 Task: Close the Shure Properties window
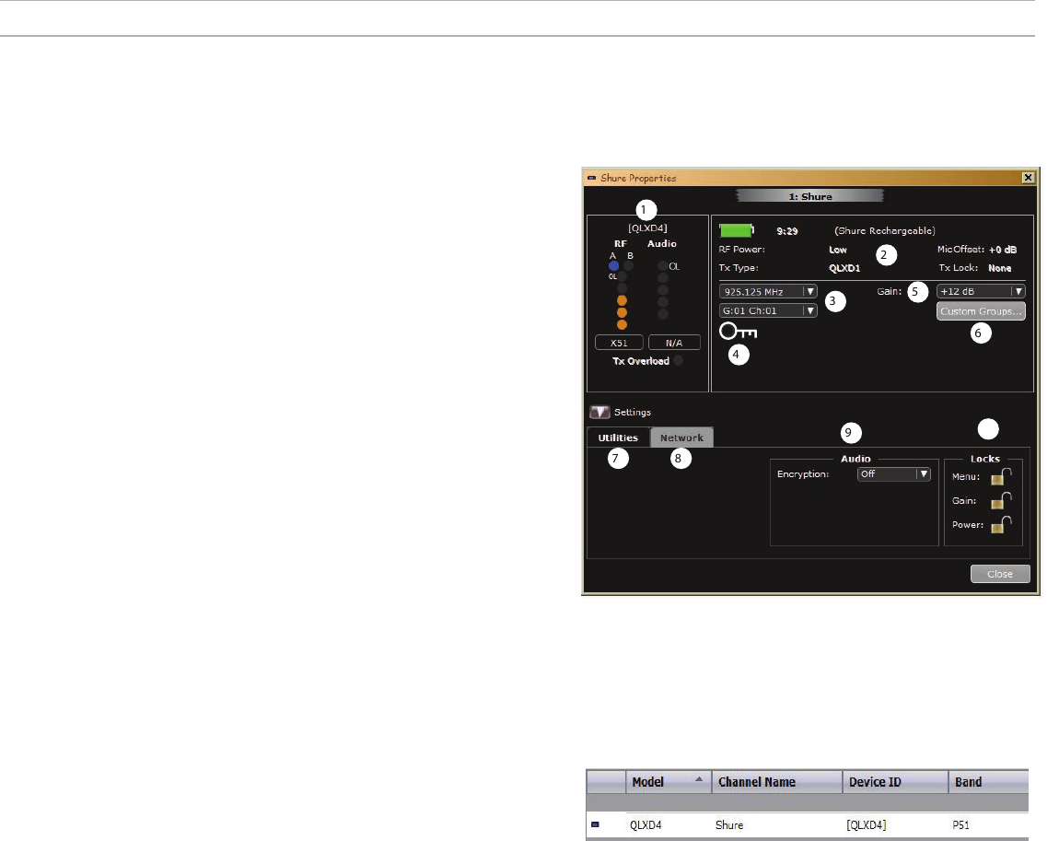click(x=1028, y=178)
